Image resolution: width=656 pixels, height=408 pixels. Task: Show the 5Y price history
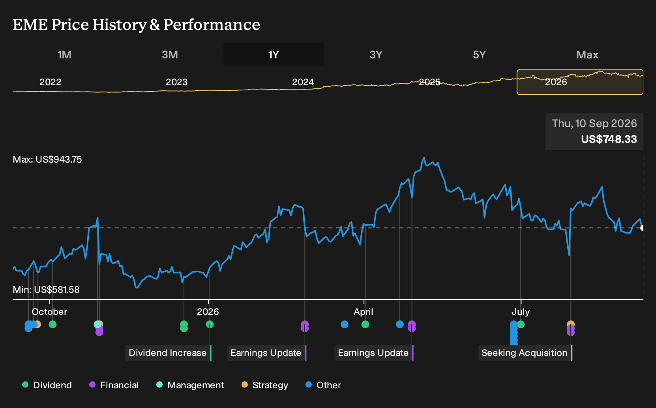479,54
